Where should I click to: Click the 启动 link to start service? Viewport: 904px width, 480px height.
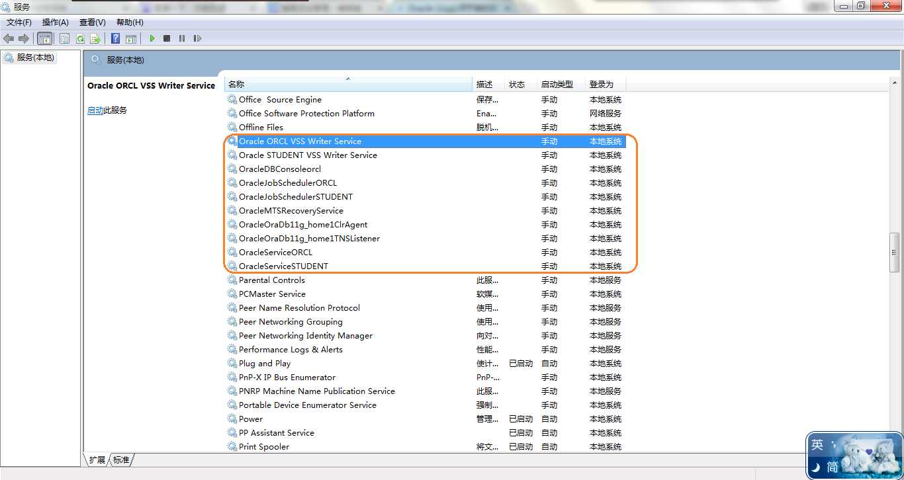95,110
